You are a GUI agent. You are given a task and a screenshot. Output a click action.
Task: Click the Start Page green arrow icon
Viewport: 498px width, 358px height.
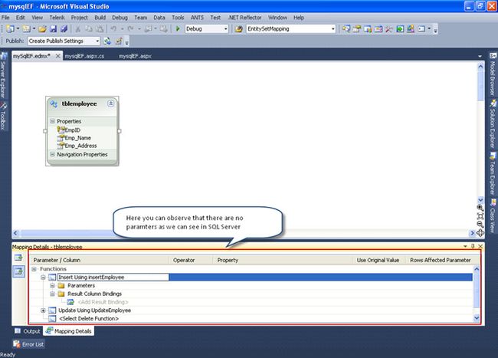coord(400,29)
